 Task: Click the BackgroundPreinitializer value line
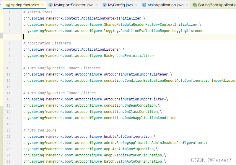(88, 56)
